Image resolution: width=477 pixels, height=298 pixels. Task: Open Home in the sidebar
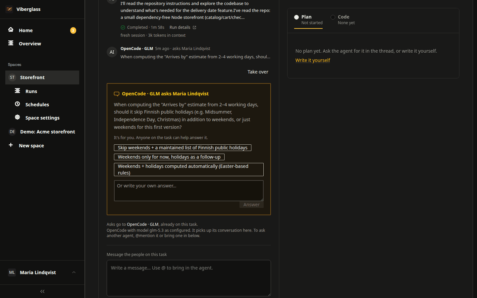[42, 30]
